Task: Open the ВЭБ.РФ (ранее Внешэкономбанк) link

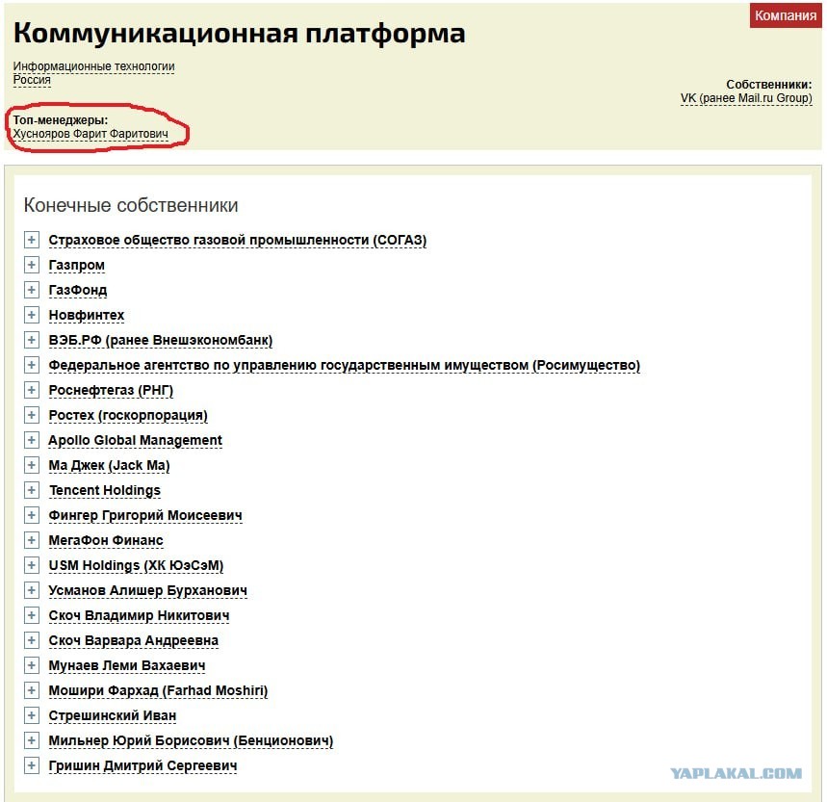Action: [161, 341]
